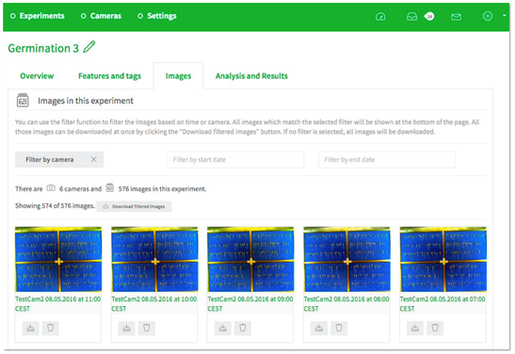Expand the user menu arrow beside gear

tap(505, 15)
